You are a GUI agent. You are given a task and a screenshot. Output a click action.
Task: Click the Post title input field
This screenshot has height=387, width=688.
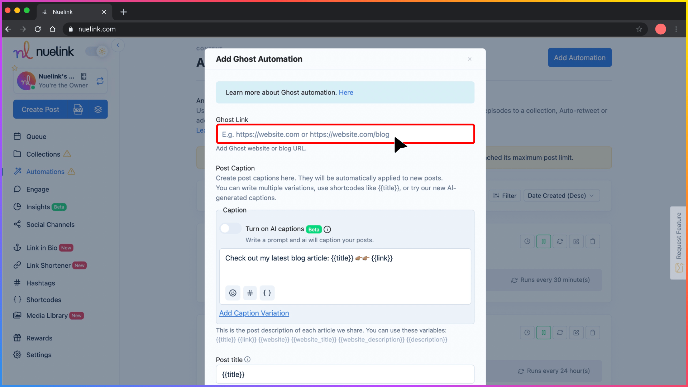tap(345, 374)
